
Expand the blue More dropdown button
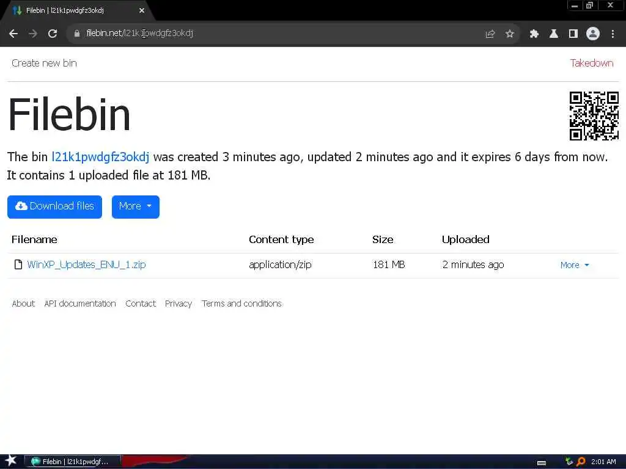point(135,206)
